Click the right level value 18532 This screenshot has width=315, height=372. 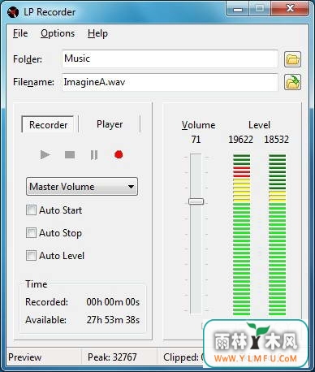pyautogui.click(x=276, y=140)
